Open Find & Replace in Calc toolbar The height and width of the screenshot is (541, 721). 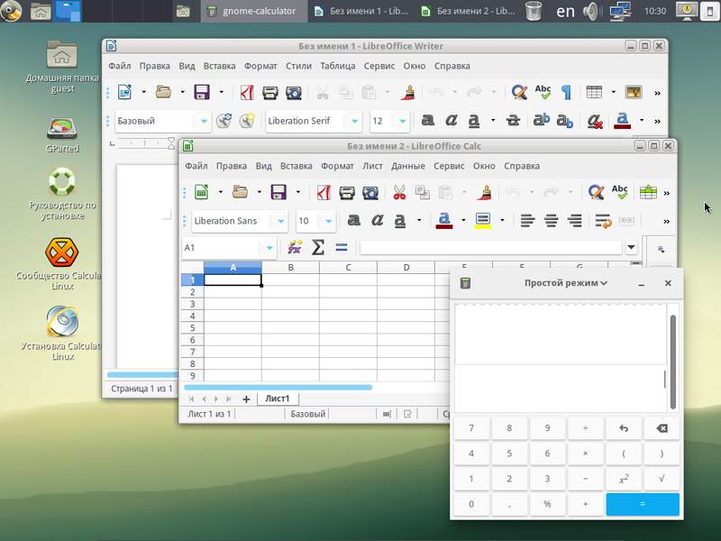click(596, 192)
